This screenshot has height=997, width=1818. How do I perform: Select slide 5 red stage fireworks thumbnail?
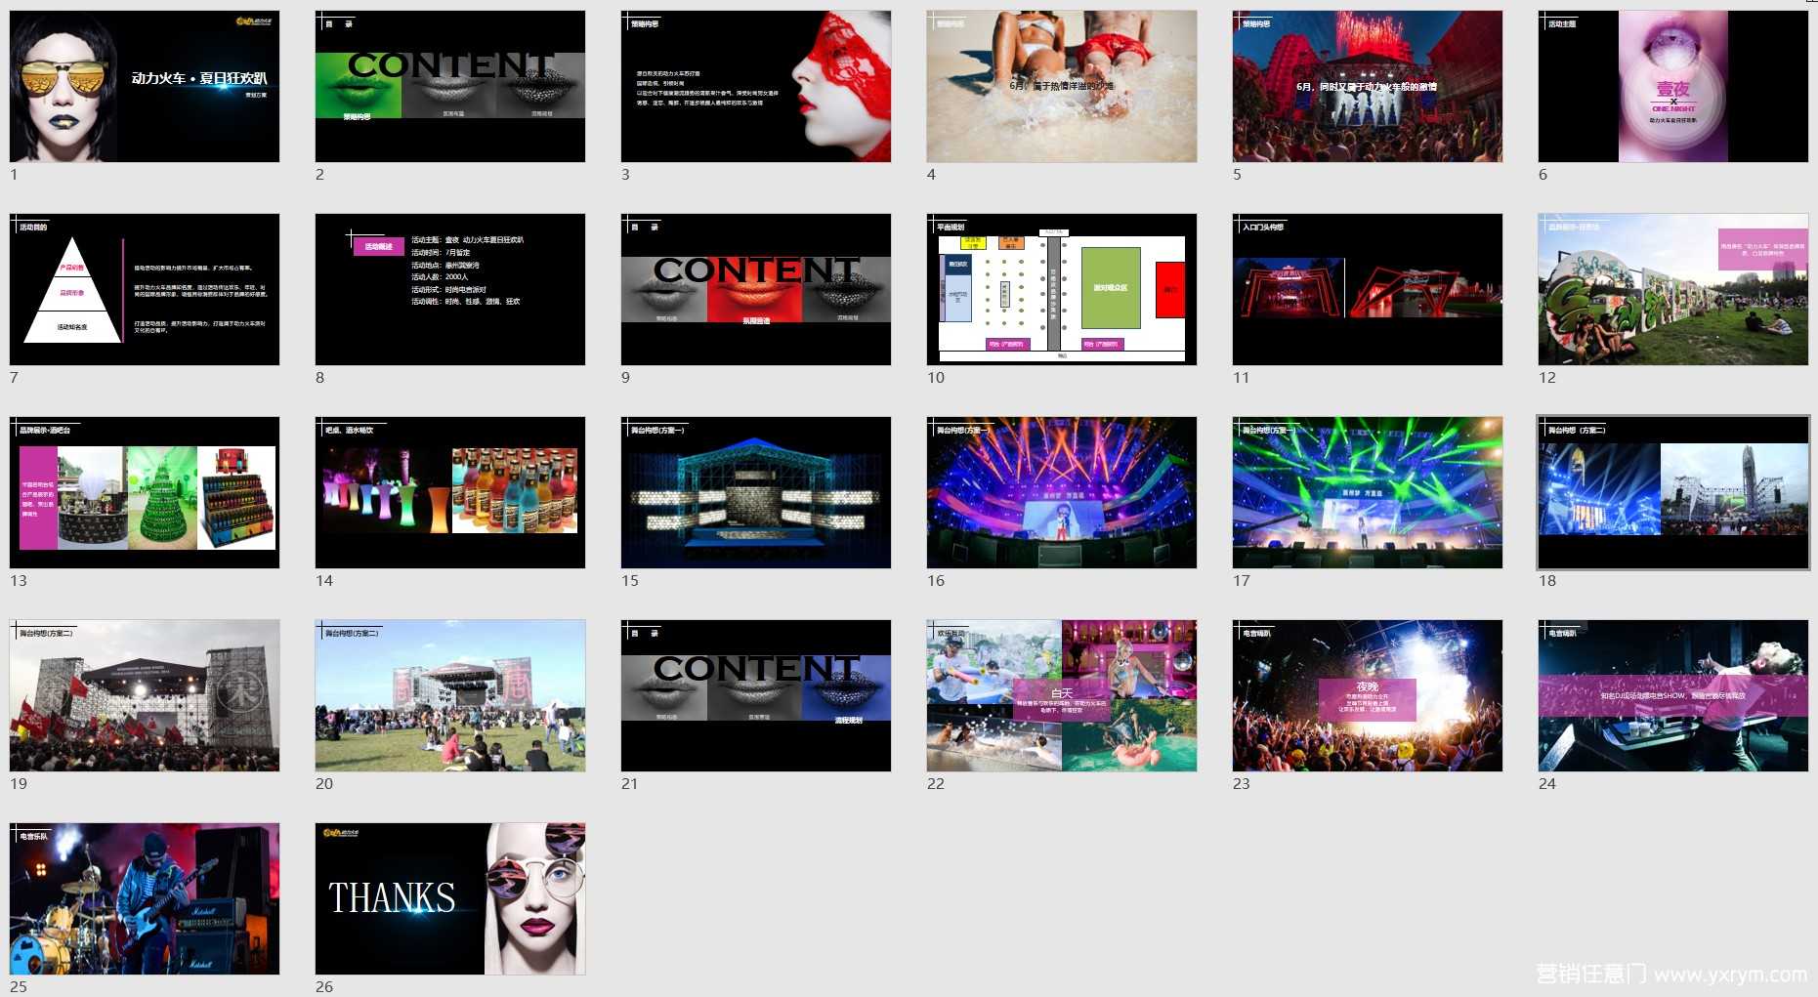tap(1368, 86)
